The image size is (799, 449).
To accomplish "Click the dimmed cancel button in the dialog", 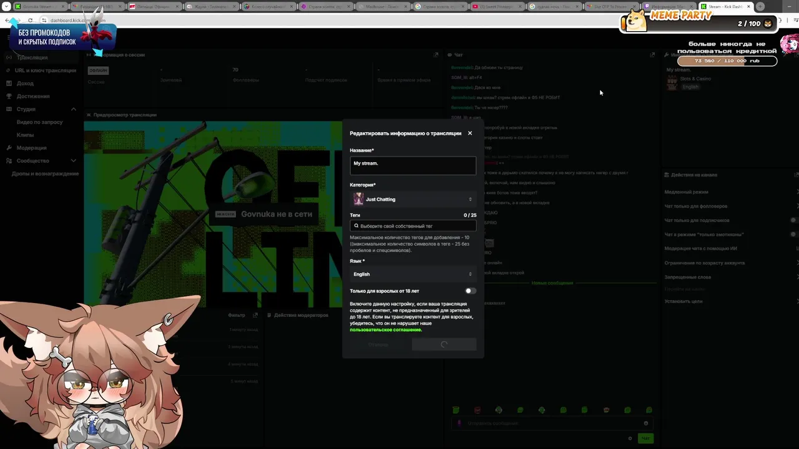I will coord(378,344).
